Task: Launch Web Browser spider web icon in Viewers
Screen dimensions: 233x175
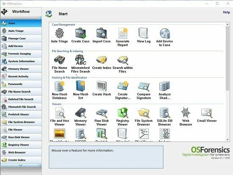Action: click(x=186, y=113)
